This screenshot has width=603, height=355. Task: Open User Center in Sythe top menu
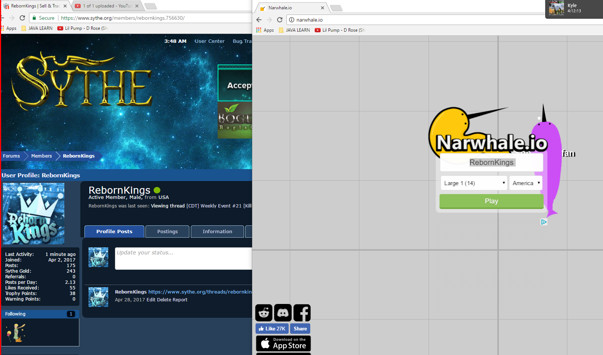pyautogui.click(x=209, y=41)
